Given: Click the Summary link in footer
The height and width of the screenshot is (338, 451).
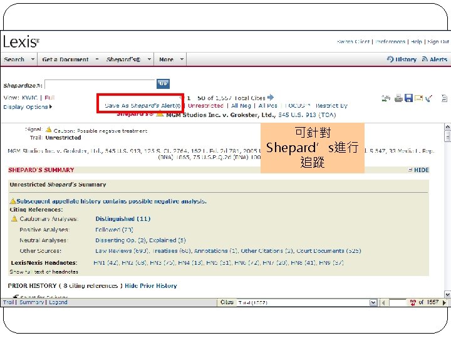Looking at the screenshot, I should (x=31, y=302).
